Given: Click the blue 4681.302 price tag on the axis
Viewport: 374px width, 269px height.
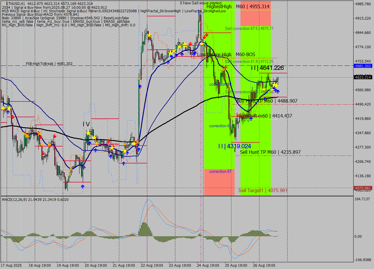Looking at the screenshot, I should pos(362,66).
